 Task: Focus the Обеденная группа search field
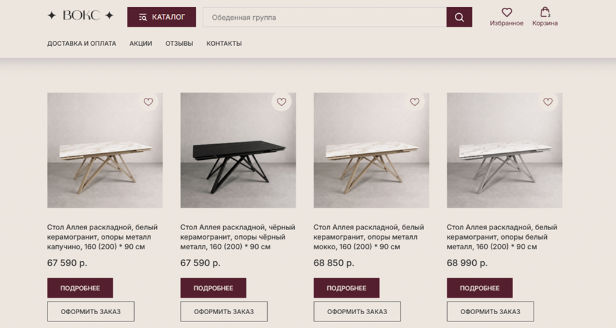tap(324, 17)
